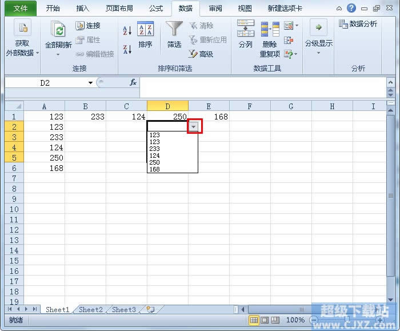Insert a new worksheet tab icon
Image resolution: width=400 pixels, height=331 pixels.
150,310
